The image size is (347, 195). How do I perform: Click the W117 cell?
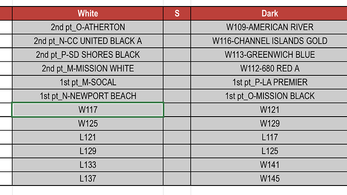pos(88,110)
